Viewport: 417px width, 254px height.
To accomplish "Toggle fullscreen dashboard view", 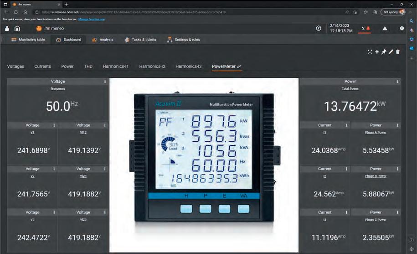I will pos(370,52).
